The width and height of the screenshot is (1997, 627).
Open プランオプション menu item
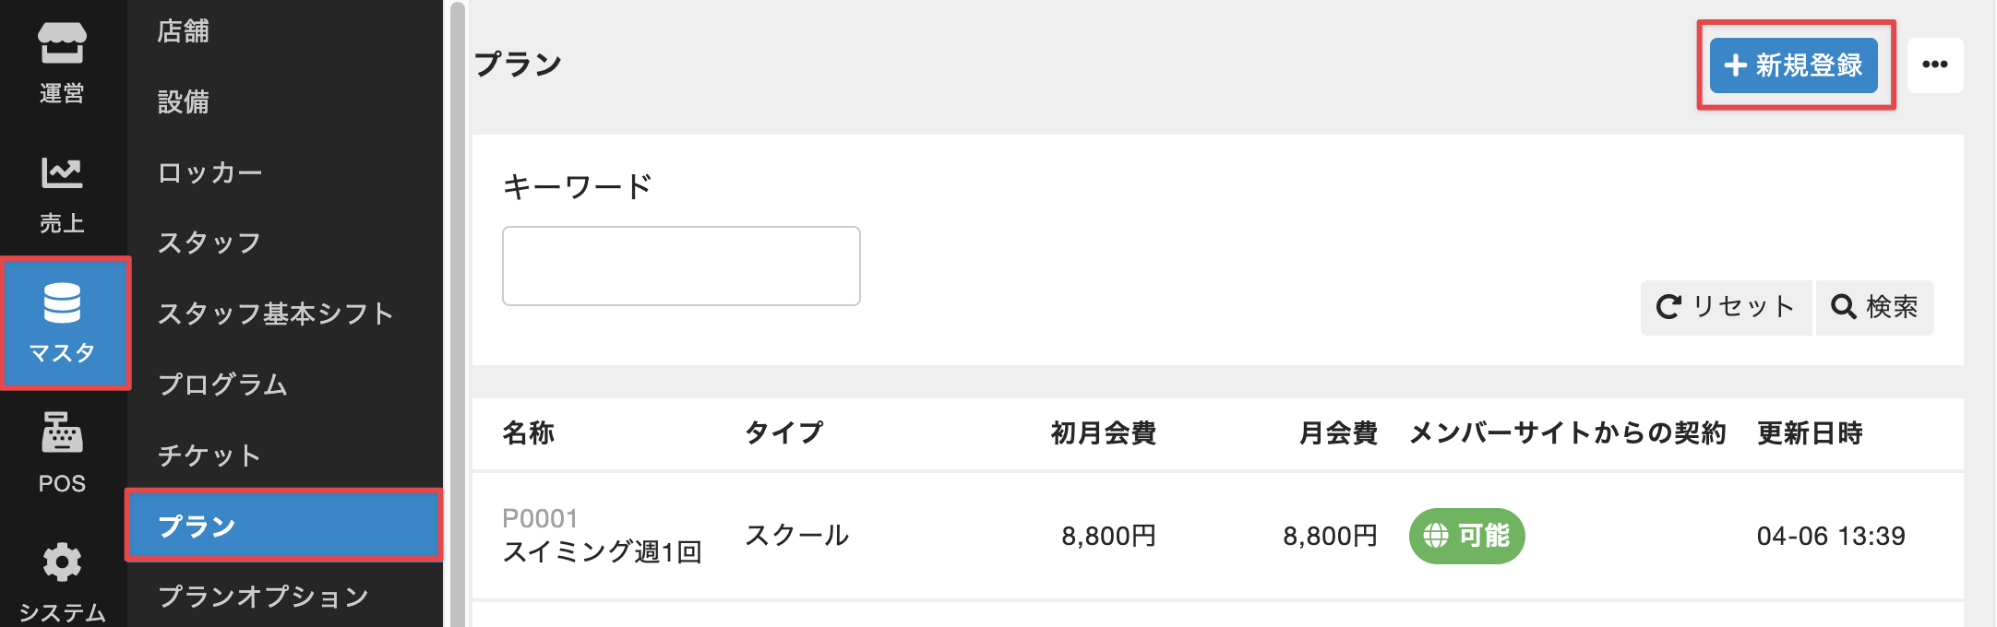263,597
